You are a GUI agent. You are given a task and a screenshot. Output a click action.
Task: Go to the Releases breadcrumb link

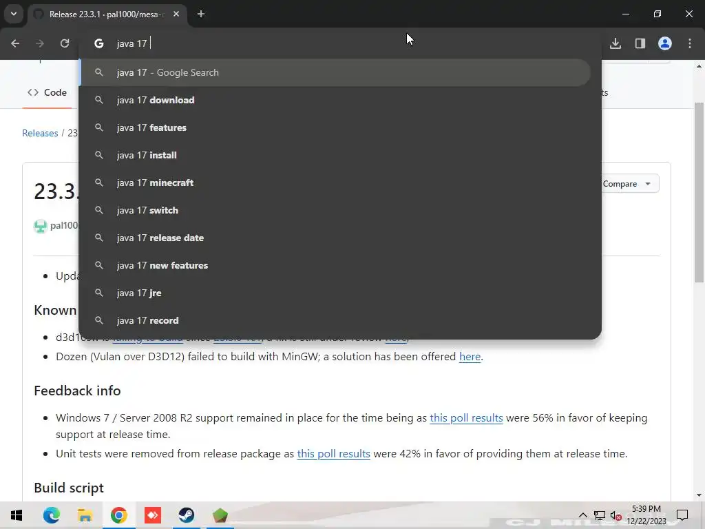40,133
